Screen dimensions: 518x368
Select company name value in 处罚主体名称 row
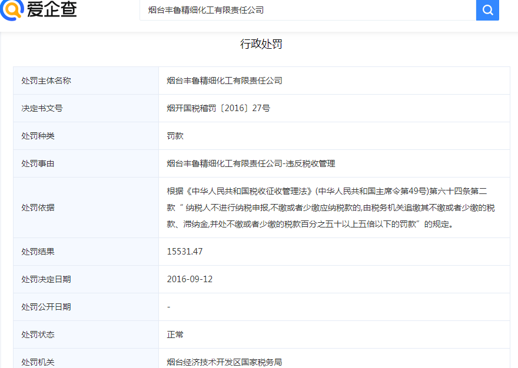click(x=224, y=81)
